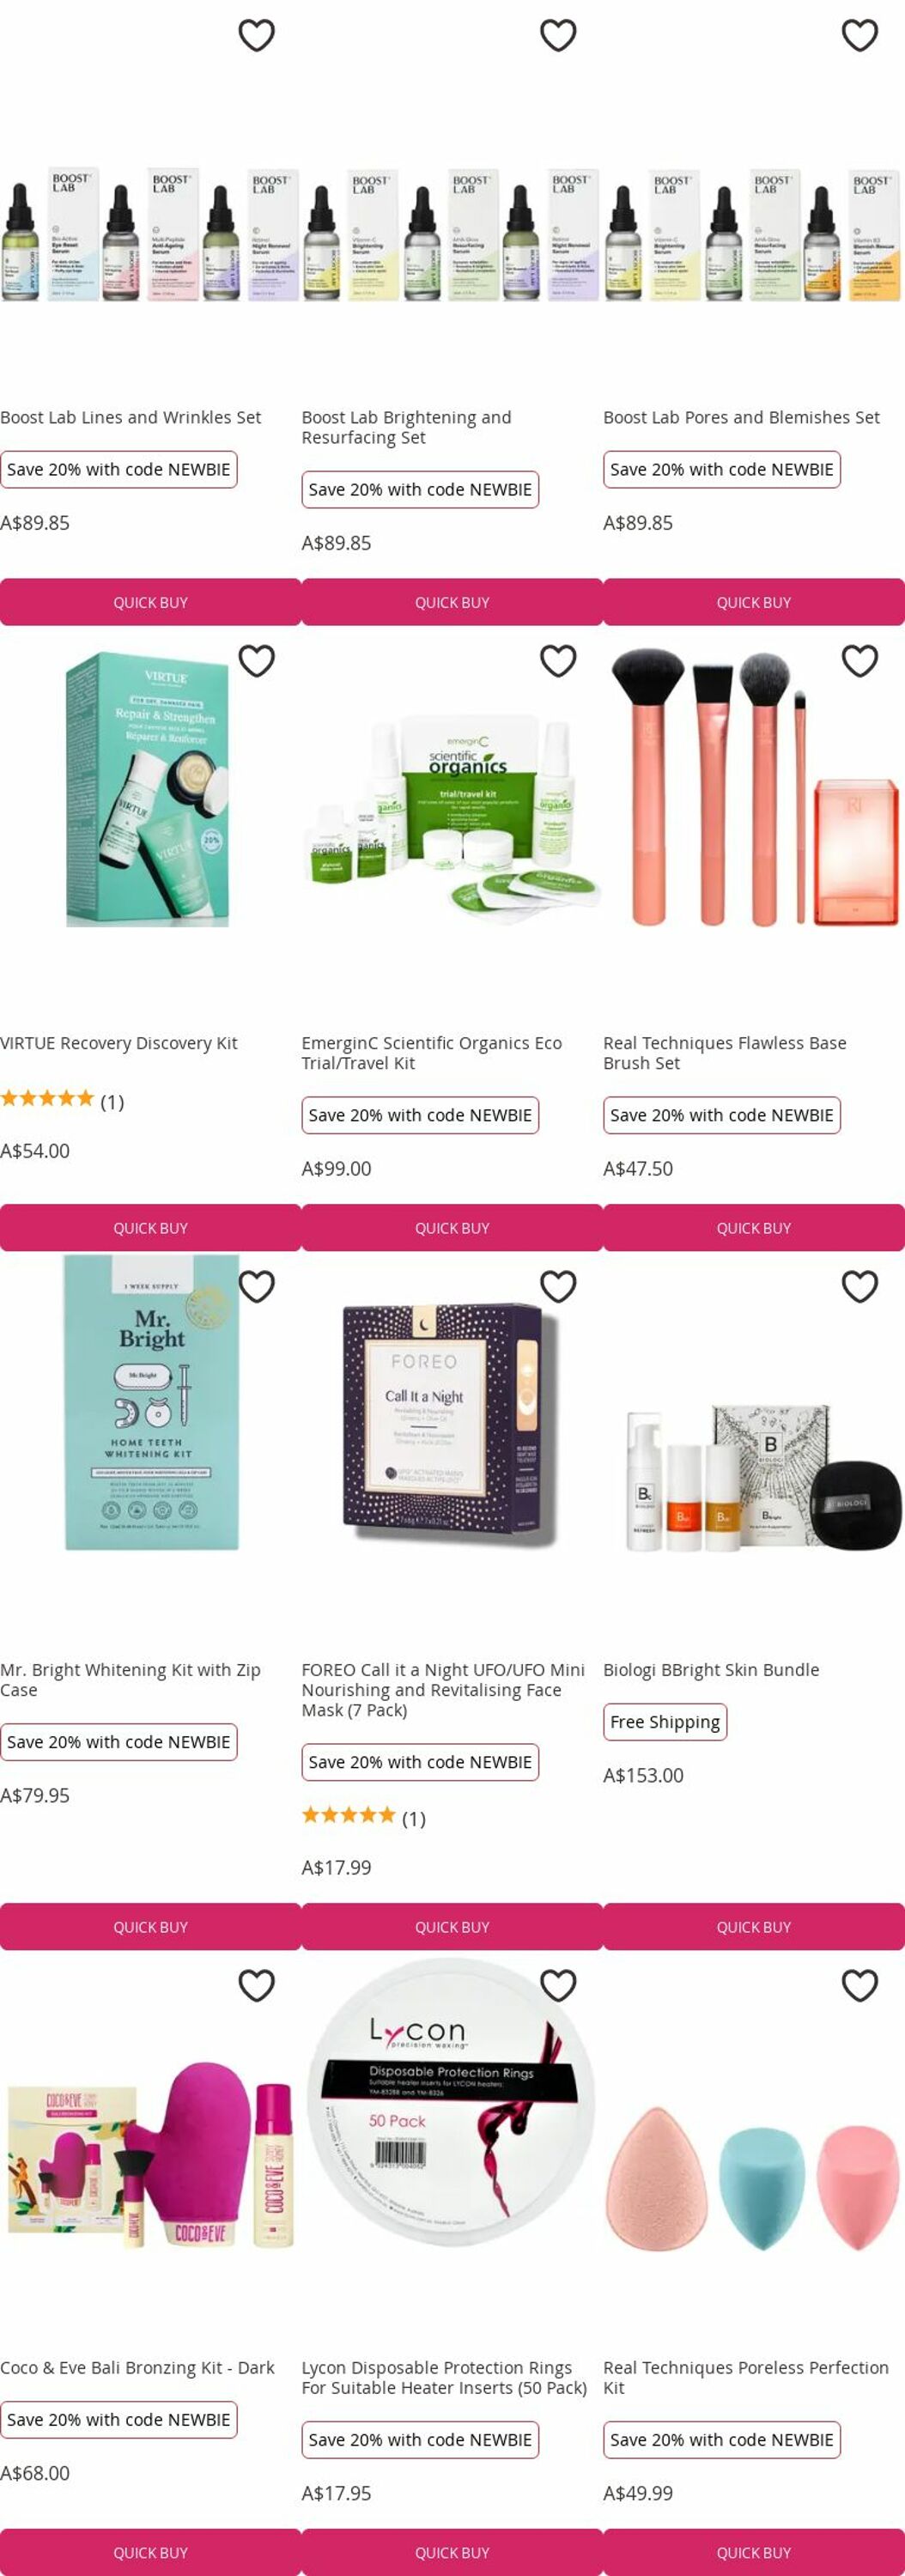Image resolution: width=905 pixels, height=2576 pixels.
Task: Quick buy the Biologi BBright Skin Bundle
Action: tap(754, 1927)
